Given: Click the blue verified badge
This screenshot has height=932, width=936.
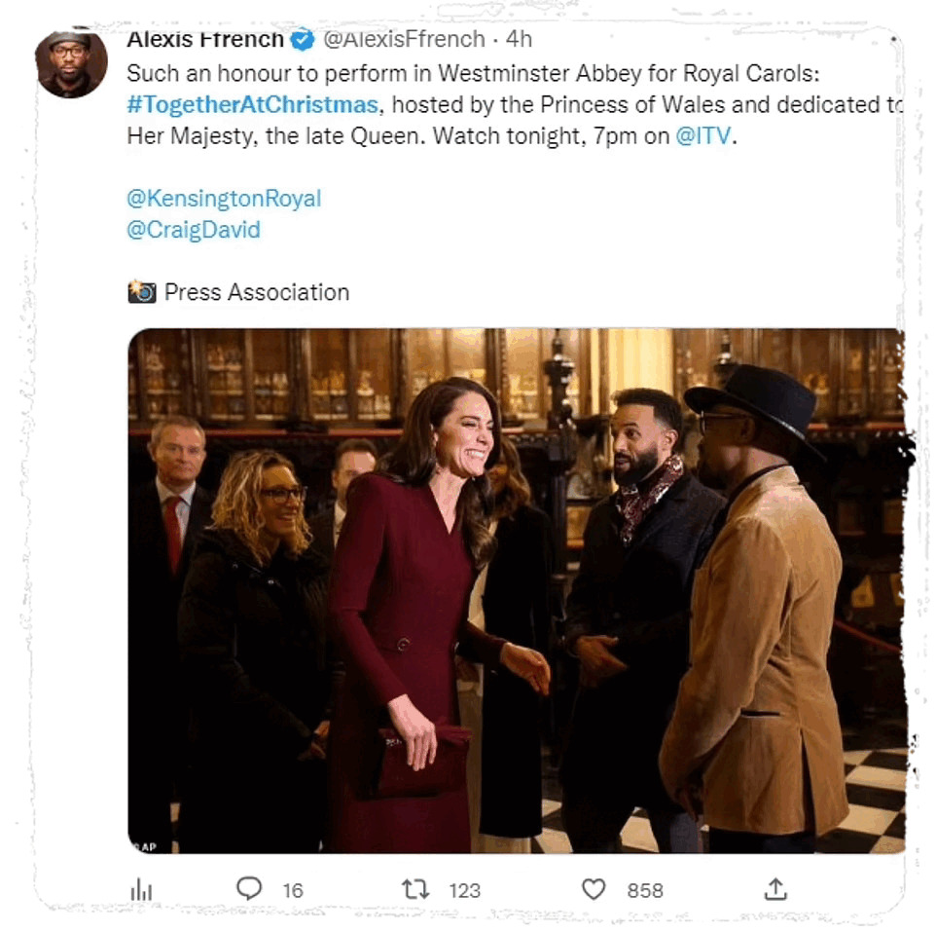Looking at the screenshot, I should click(304, 40).
